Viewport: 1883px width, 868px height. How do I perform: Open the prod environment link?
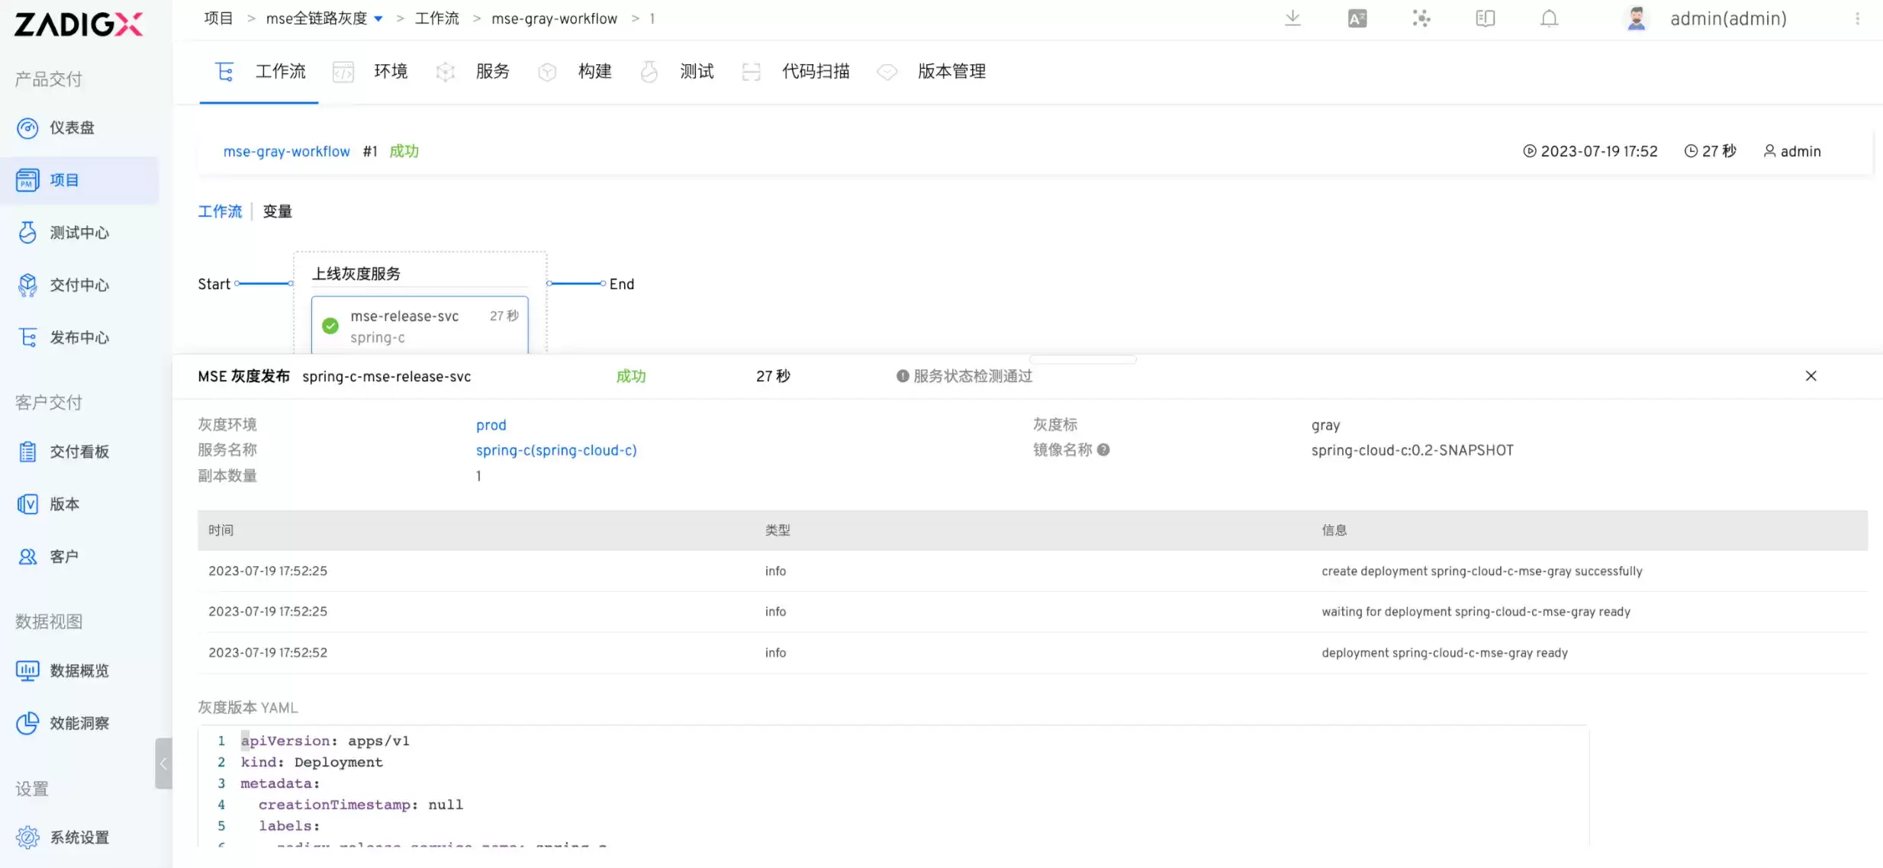click(x=491, y=425)
